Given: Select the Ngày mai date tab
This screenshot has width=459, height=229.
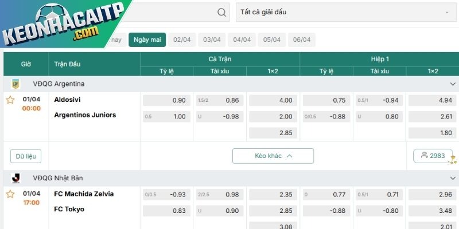Looking at the screenshot, I should (x=147, y=40).
